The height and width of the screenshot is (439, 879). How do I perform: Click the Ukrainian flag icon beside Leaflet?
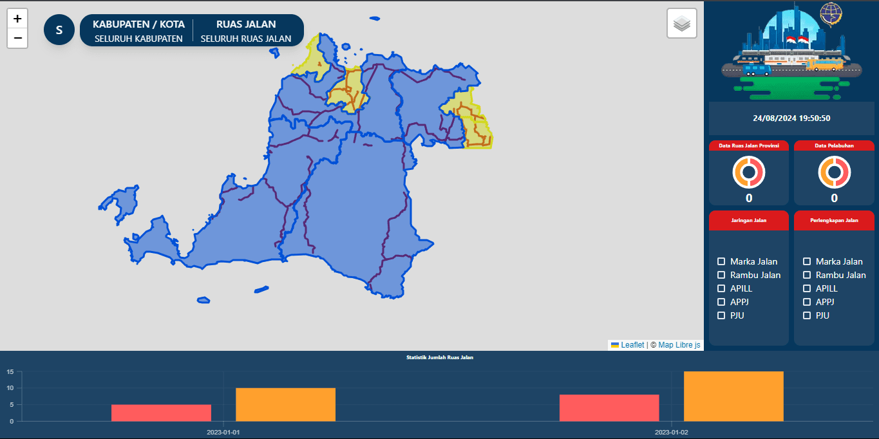pos(615,345)
